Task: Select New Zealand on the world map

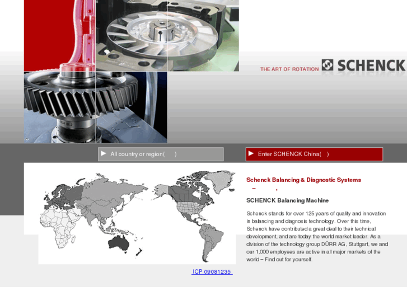Action: [x=139, y=252]
